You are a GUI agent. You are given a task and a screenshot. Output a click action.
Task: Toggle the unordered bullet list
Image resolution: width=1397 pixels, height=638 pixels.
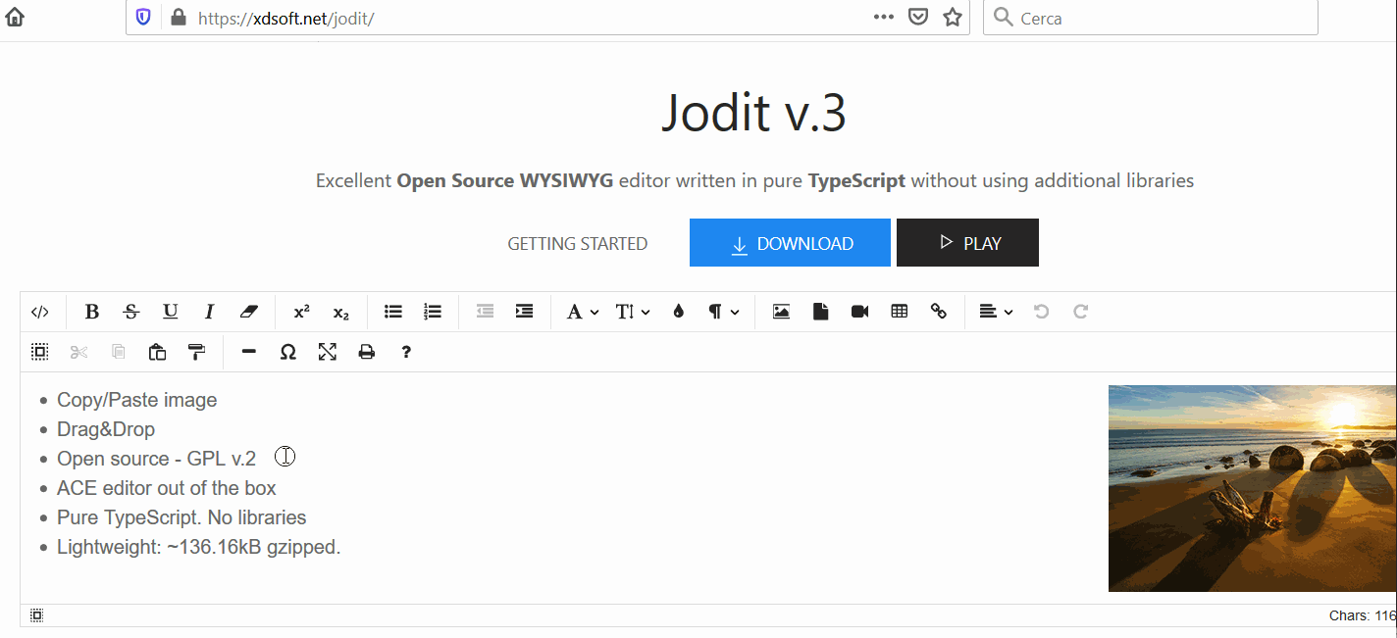392,311
